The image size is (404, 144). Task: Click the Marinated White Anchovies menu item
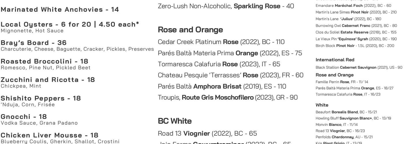[x=60, y=10]
